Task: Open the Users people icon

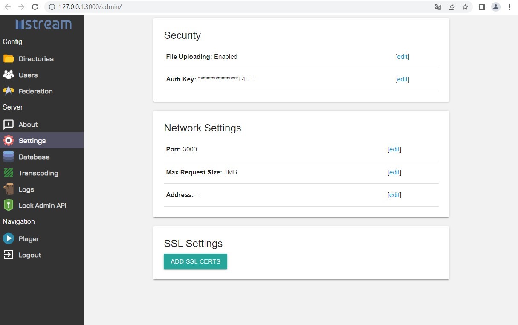Action: point(9,75)
